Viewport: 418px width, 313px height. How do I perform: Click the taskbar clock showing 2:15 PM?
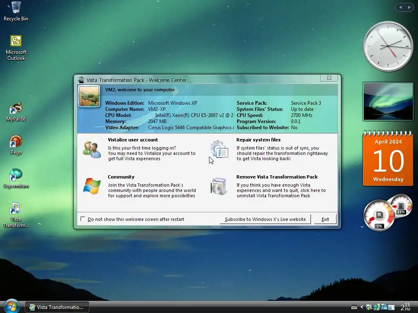(x=405, y=307)
